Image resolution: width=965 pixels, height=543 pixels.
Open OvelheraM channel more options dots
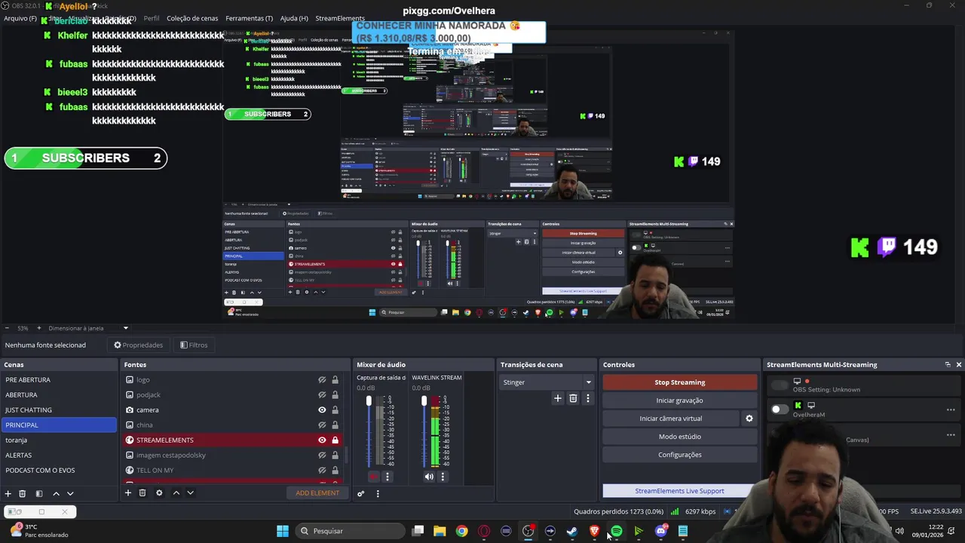(951, 410)
